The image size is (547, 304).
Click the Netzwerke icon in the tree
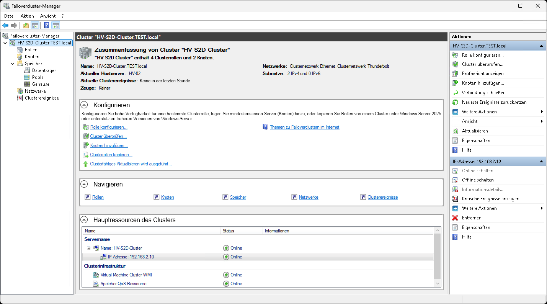20,91
